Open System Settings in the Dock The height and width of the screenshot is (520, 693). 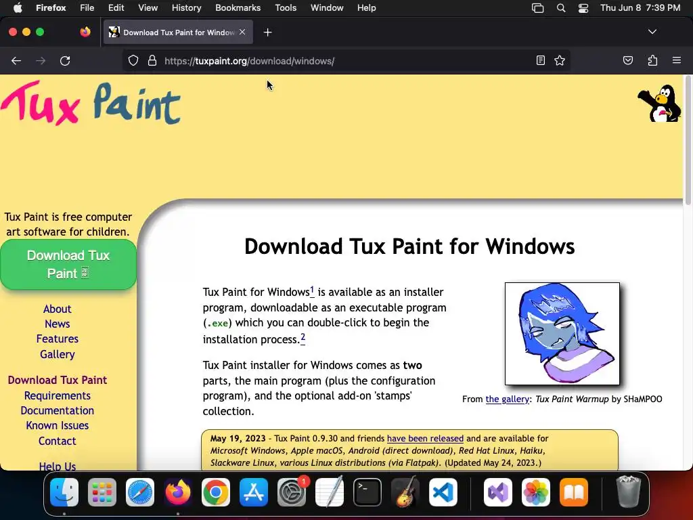pos(292,492)
